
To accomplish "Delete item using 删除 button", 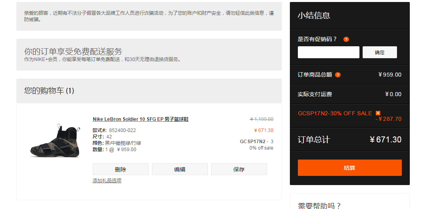I will pos(121,169).
